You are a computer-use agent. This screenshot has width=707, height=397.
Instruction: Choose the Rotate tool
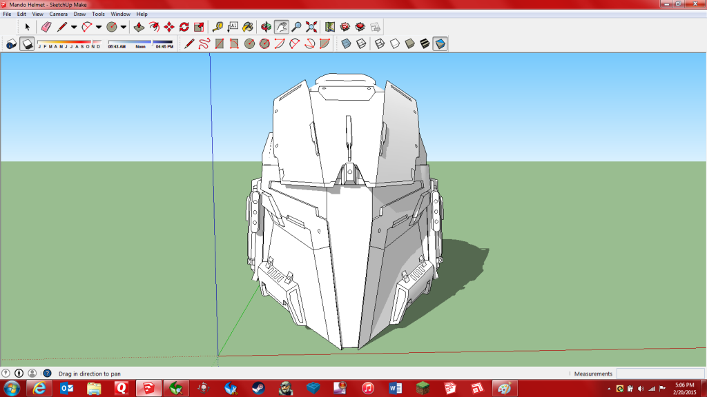point(184,27)
